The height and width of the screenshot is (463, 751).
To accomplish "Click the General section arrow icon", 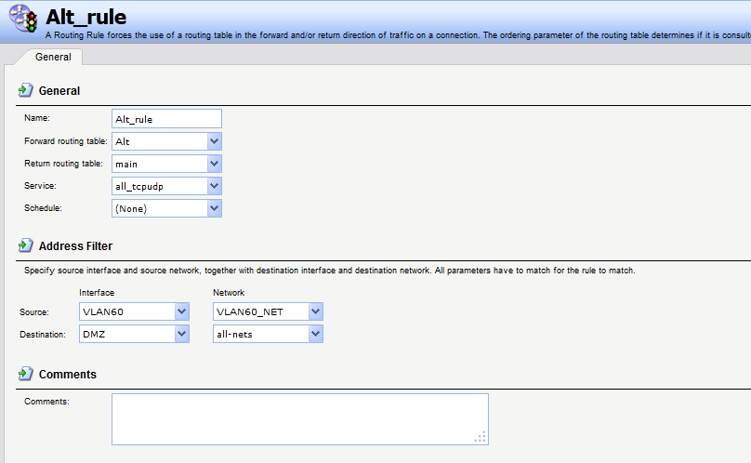I will click(x=26, y=90).
